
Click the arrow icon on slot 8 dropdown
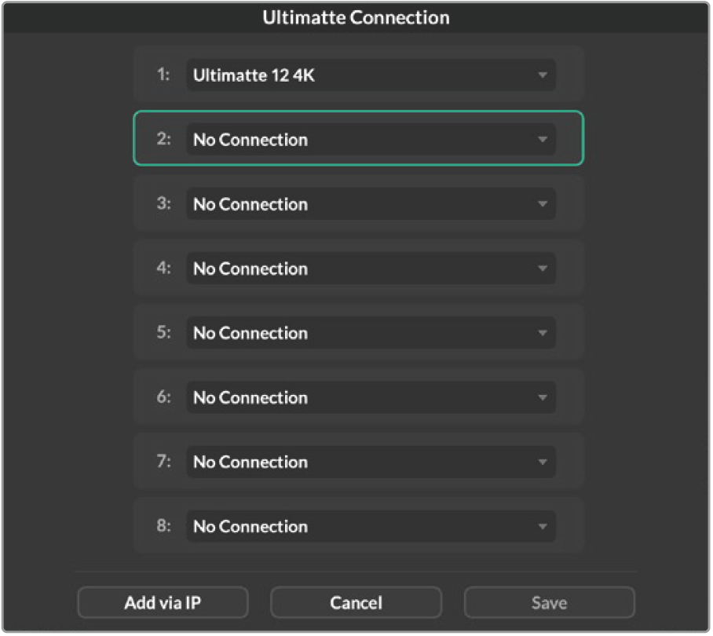pos(543,527)
